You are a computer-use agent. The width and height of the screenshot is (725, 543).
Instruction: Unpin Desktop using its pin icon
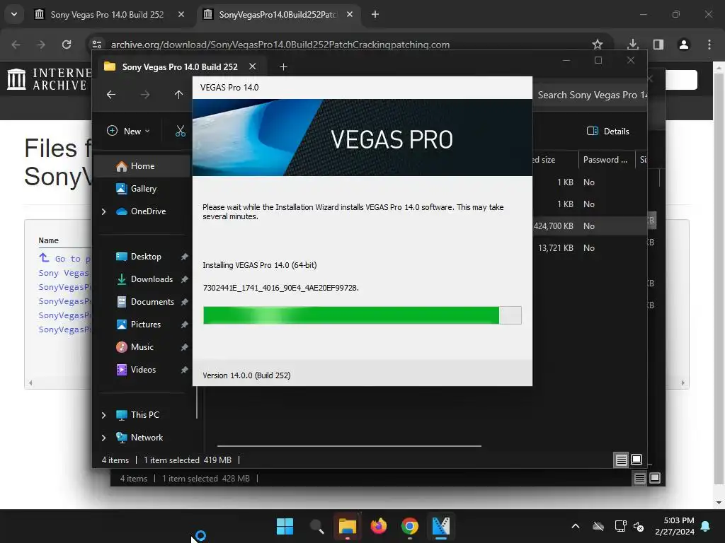pyautogui.click(x=184, y=257)
